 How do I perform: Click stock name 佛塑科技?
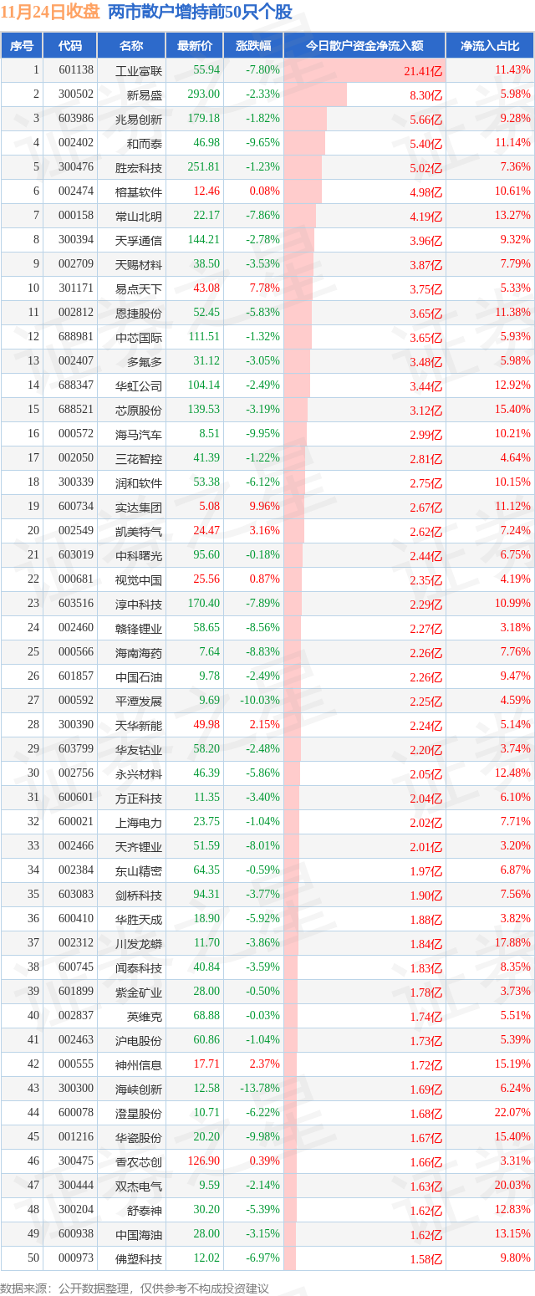[139, 1258]
